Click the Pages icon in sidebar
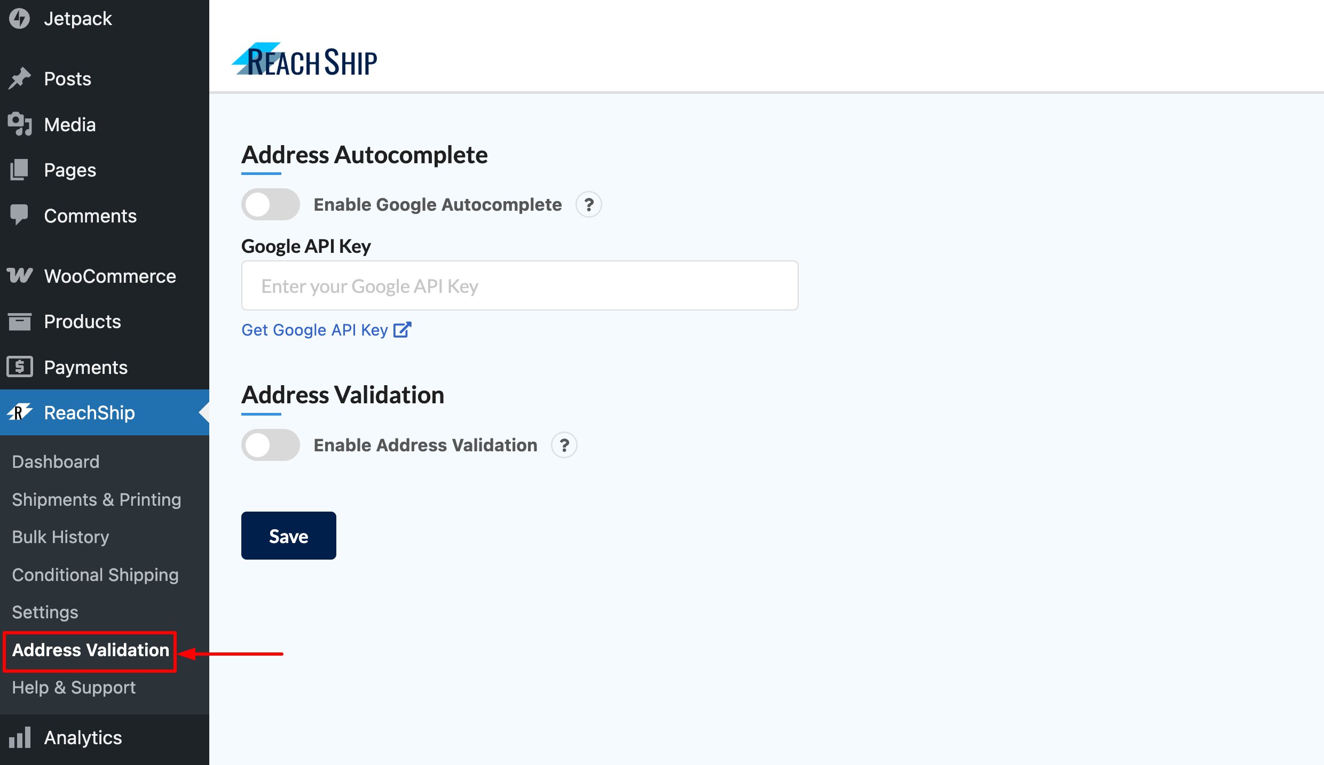Screen dimensions: 1324x765 coord(20,170)
